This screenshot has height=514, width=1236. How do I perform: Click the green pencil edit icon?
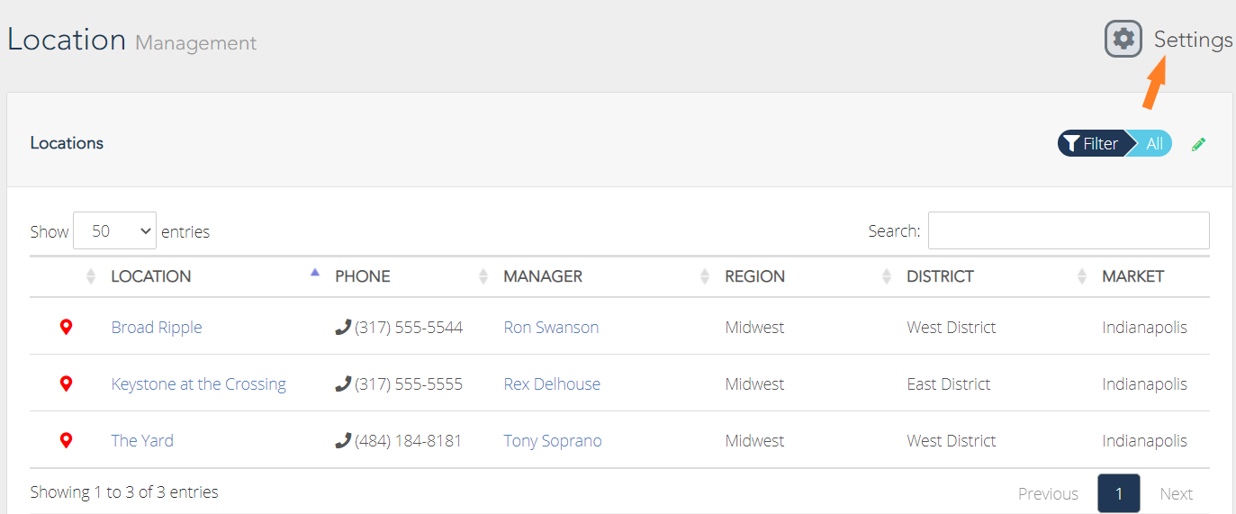click(x=1198, y=144)
